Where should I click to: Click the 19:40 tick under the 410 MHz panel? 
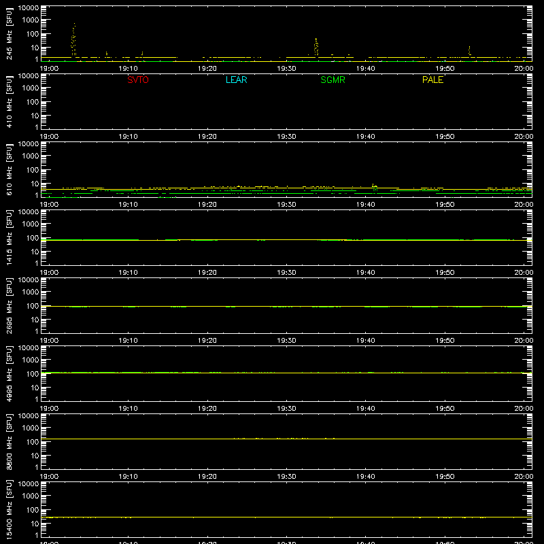point(366,137)
